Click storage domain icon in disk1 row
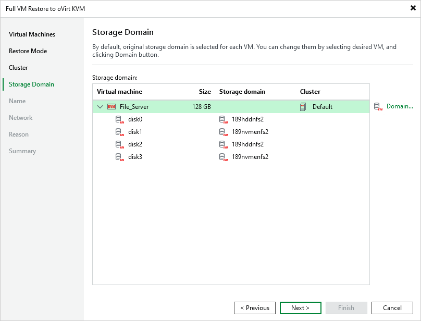The width and height of the screenshot is (421, 321). coord(224,132)
